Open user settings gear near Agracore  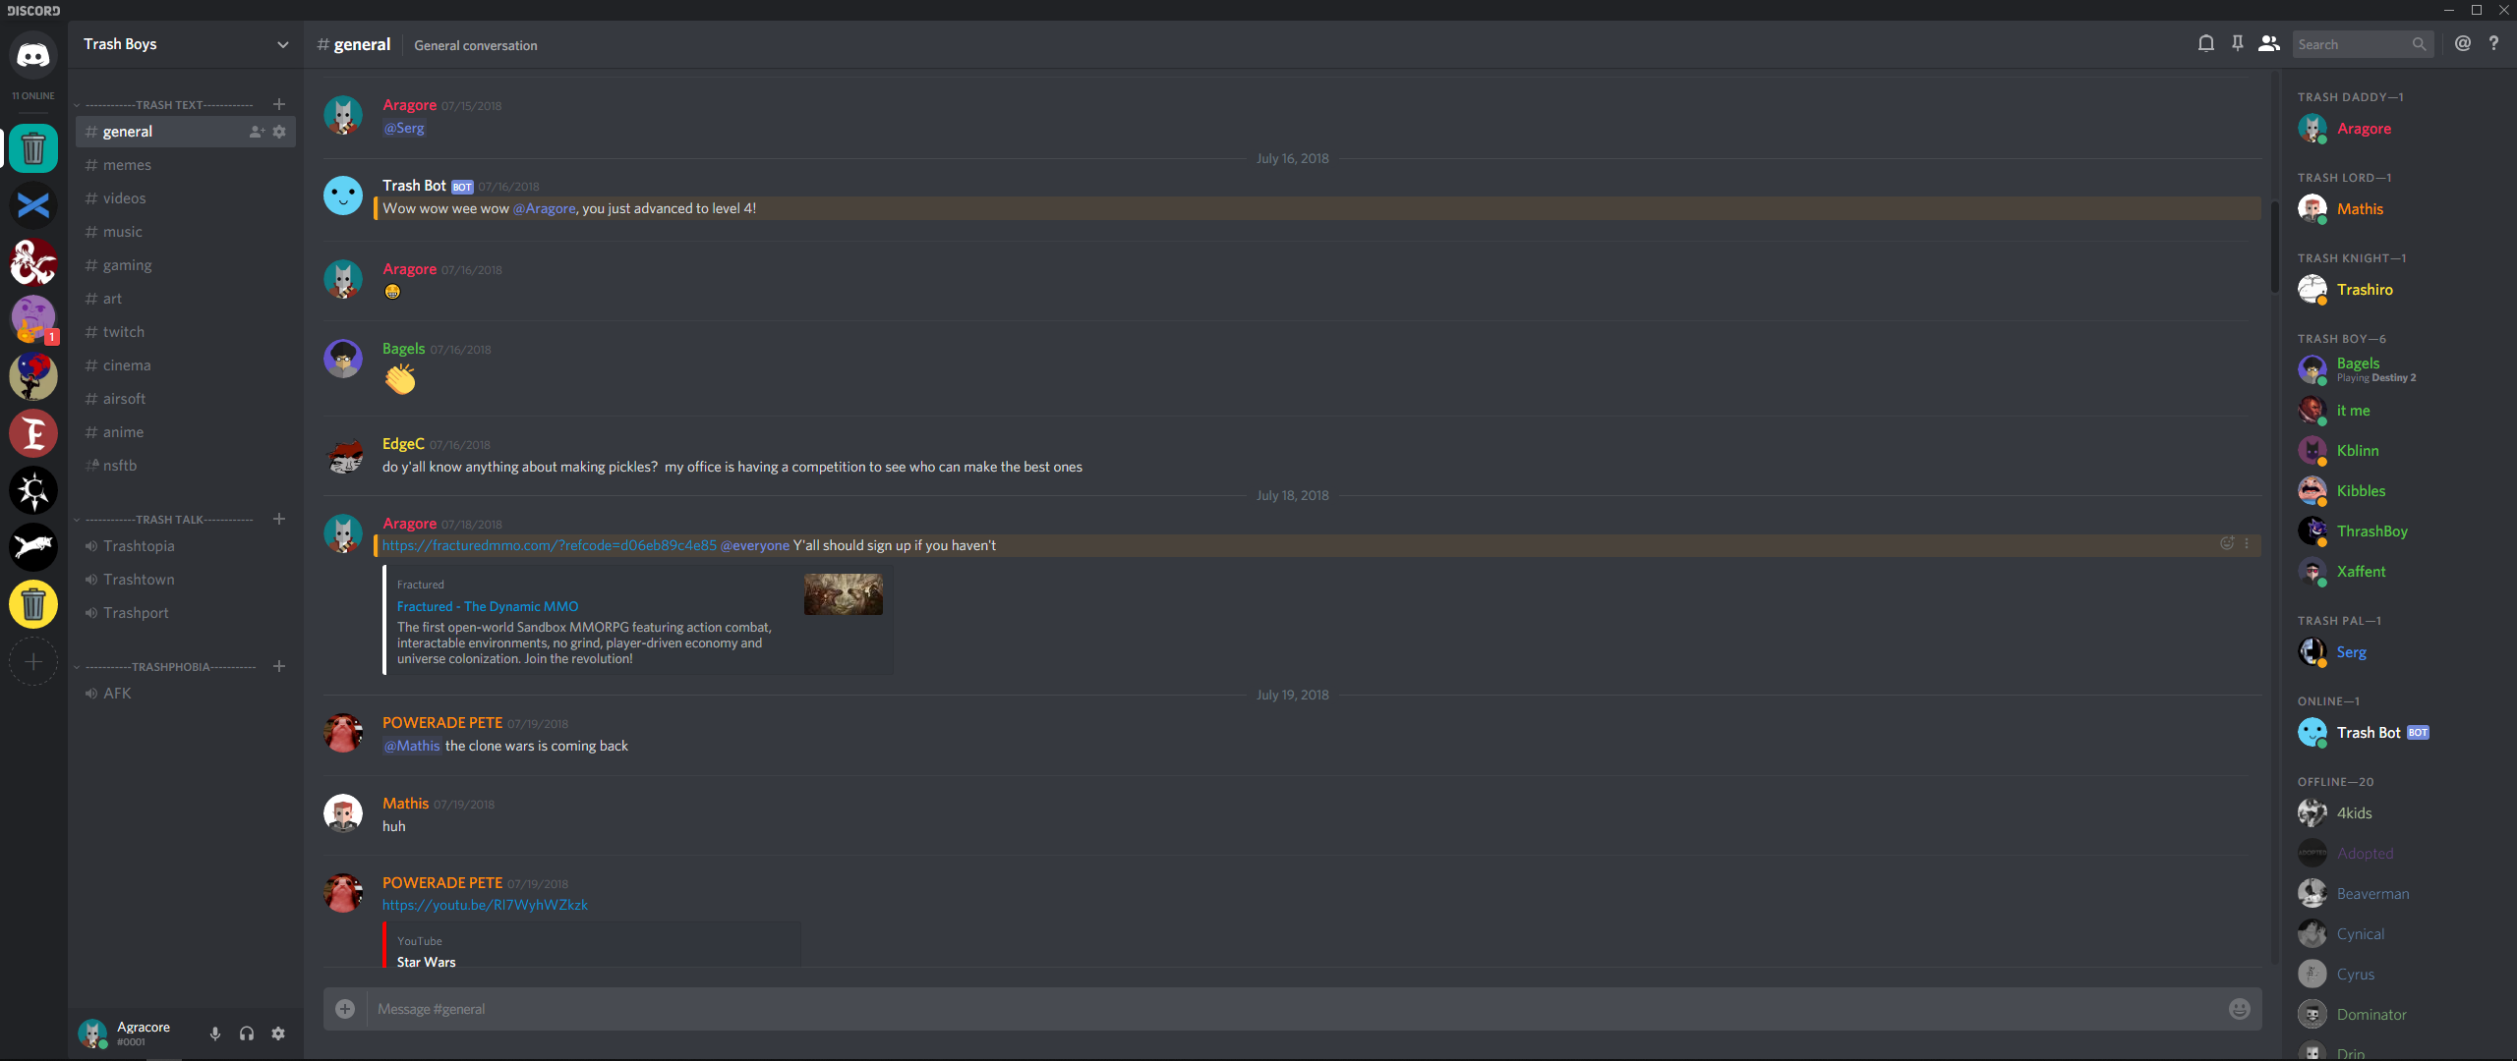(x=278, y=1033)
